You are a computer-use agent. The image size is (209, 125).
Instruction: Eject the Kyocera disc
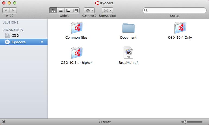[x=42, y=42]
